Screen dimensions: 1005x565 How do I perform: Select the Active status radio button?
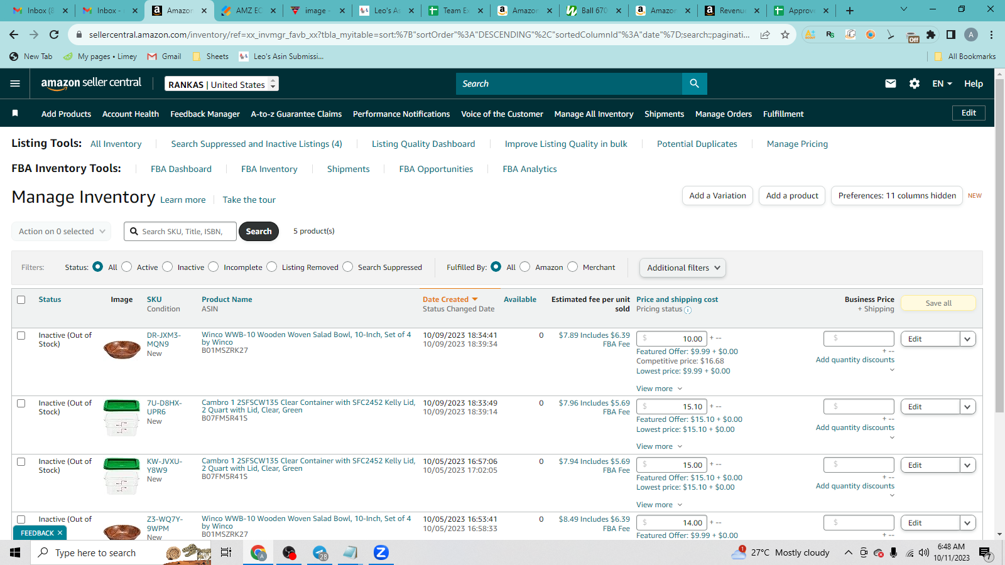click(x=127, y=267)
